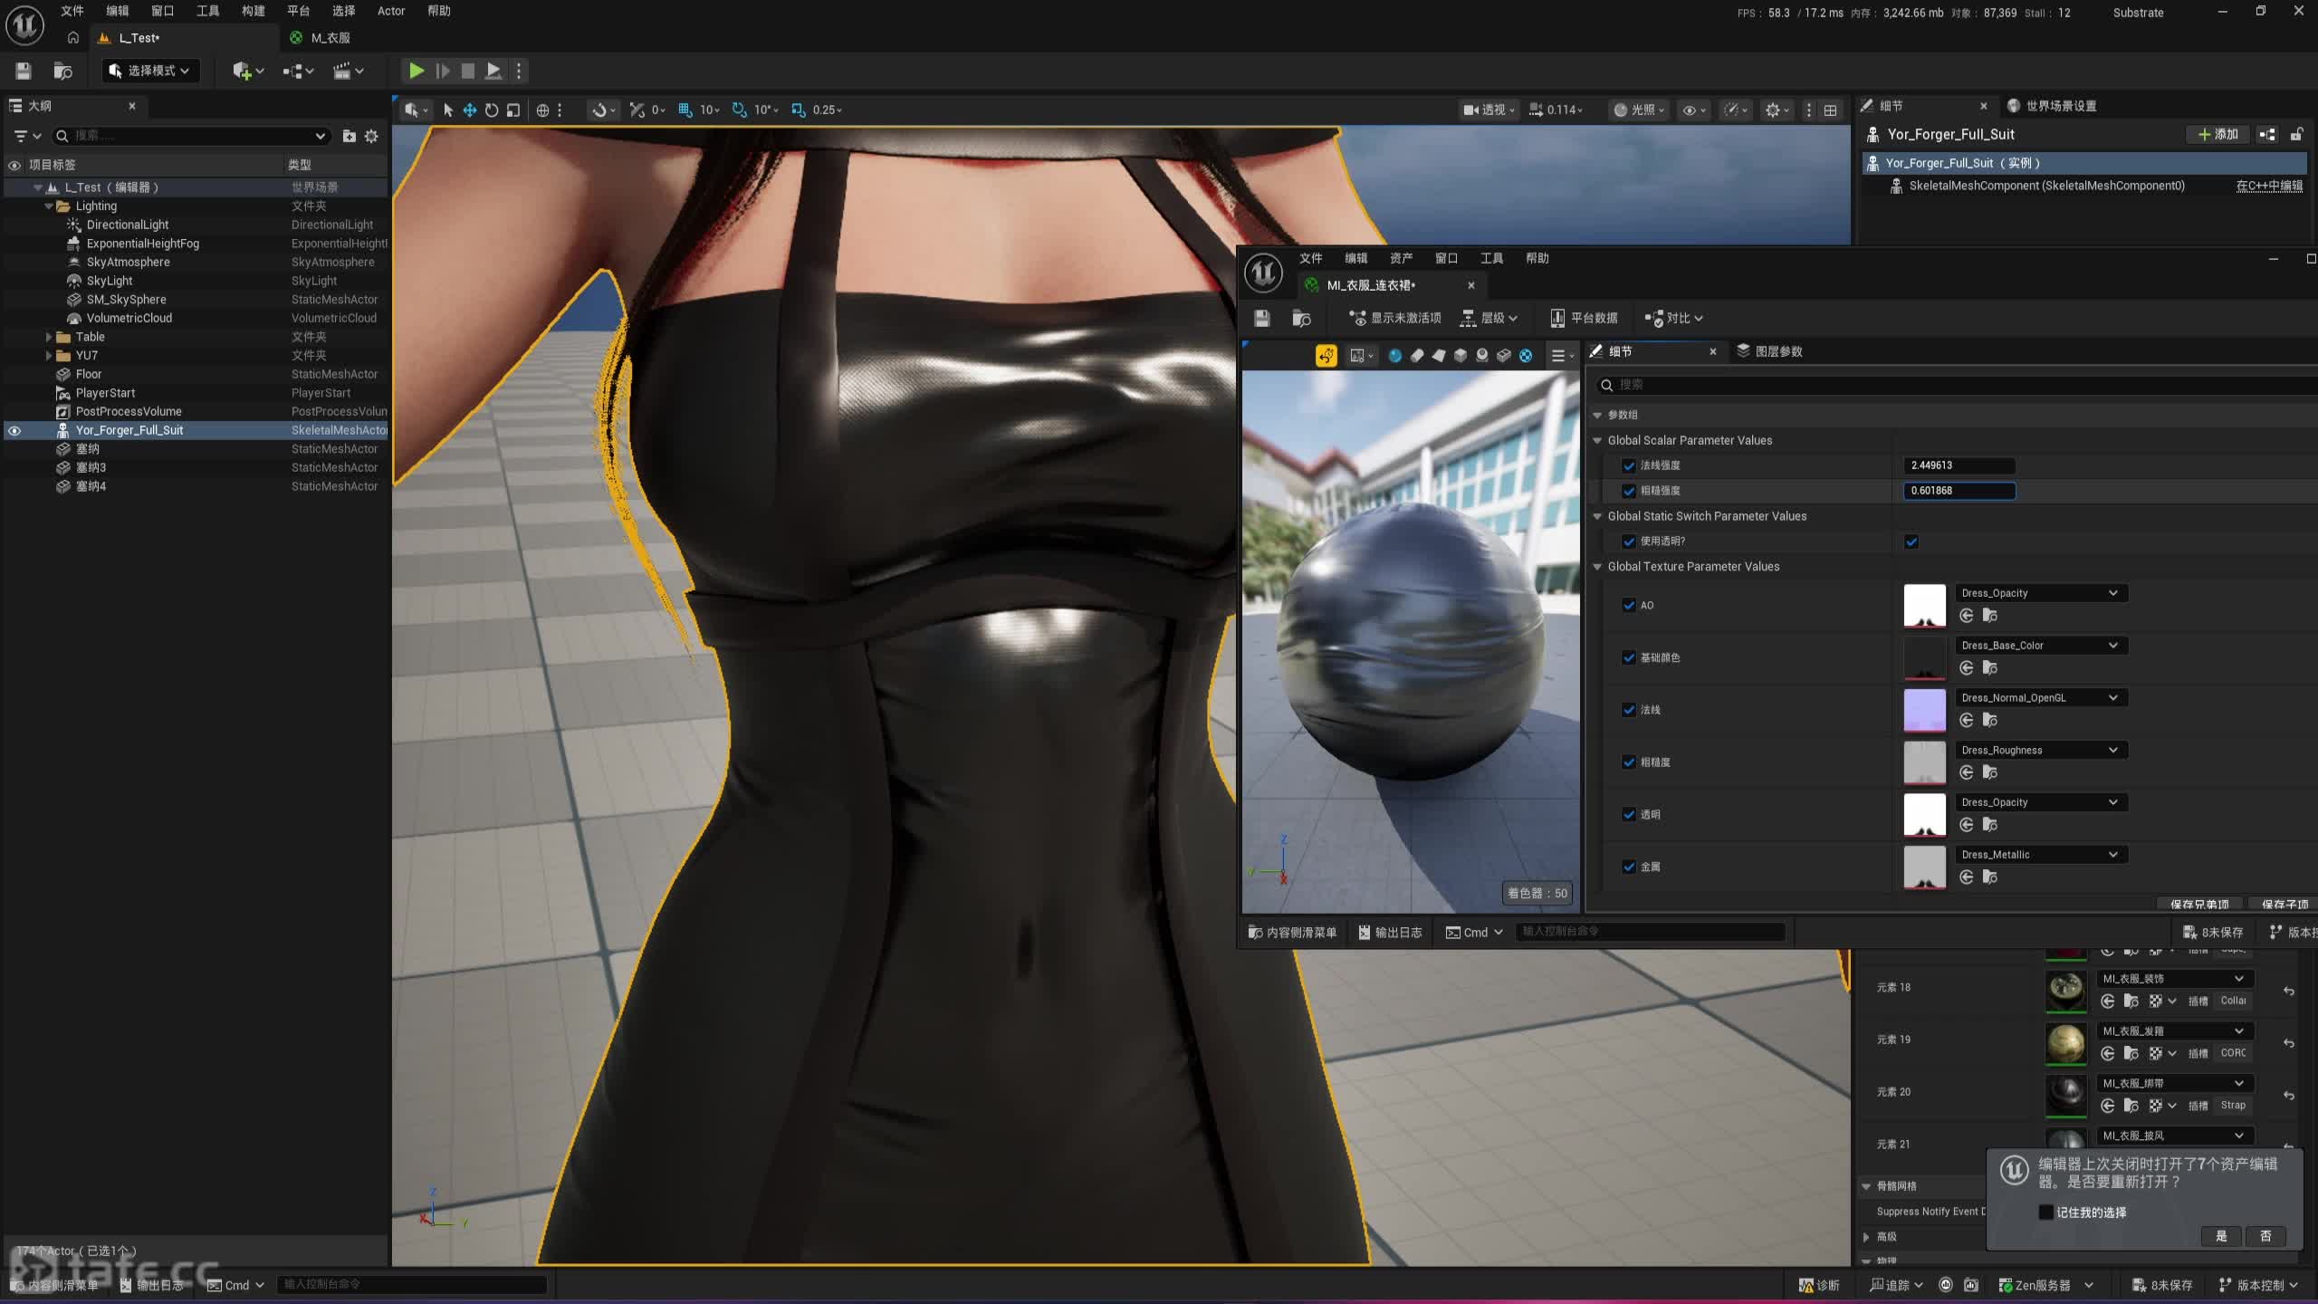Image resolution: width=2318 pixels, height=1304 pixels.
Task: Open the blueprint/add-script icon in Details header
Action: [x=2267, y=134]
